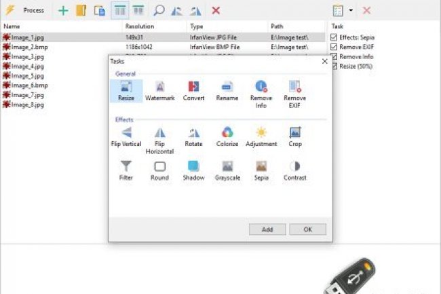The height and width of the screenshot is (294, 441).
Task: Pick the Flip Vertical effect
Action: pyautogui.click(x=126, y=137)
